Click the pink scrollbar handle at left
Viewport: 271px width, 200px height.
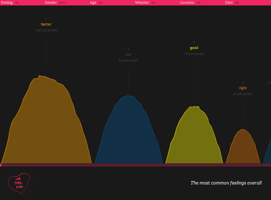pos(1,165)
